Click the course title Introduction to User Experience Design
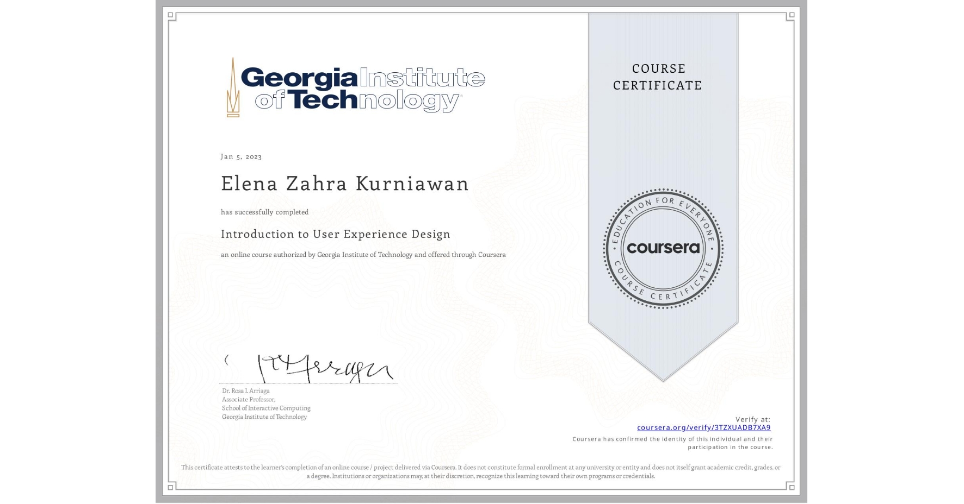The width and height of the screenshot is (964, 504). 335,234
